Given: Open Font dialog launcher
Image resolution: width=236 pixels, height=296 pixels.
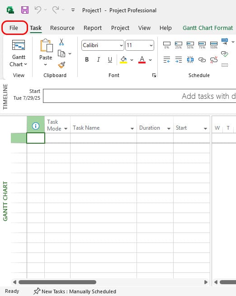Looking at the screenshot, I should pos(154,75).
